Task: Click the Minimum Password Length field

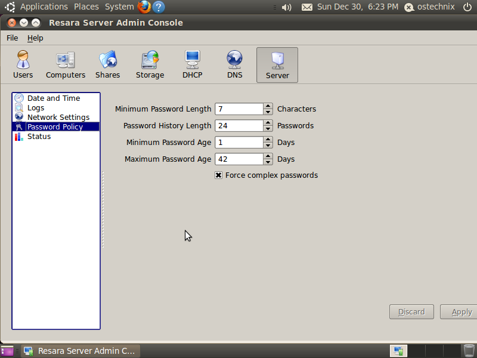Action: click(239, 109)
